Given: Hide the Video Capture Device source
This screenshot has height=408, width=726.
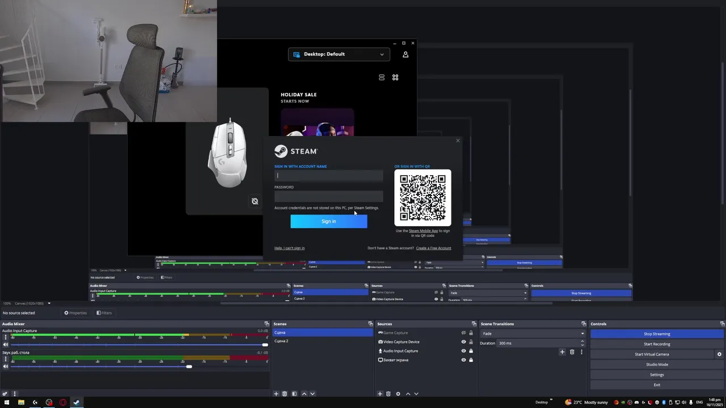Looking at the screenshot, I should pyautogui.click(x=463, y=342).
